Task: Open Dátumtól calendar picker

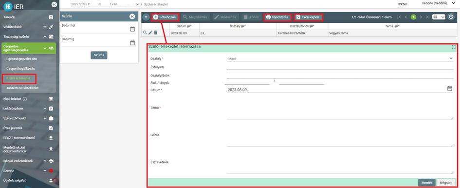Action: (132, 29)
